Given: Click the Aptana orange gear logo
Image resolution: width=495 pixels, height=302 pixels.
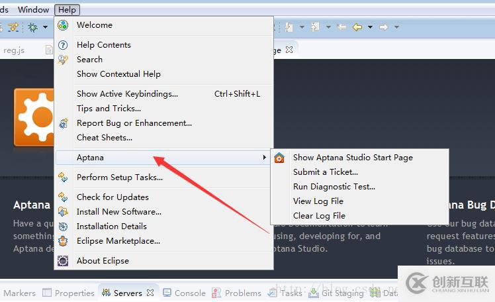Looking at the screenshot, I should tap(34, 117).
